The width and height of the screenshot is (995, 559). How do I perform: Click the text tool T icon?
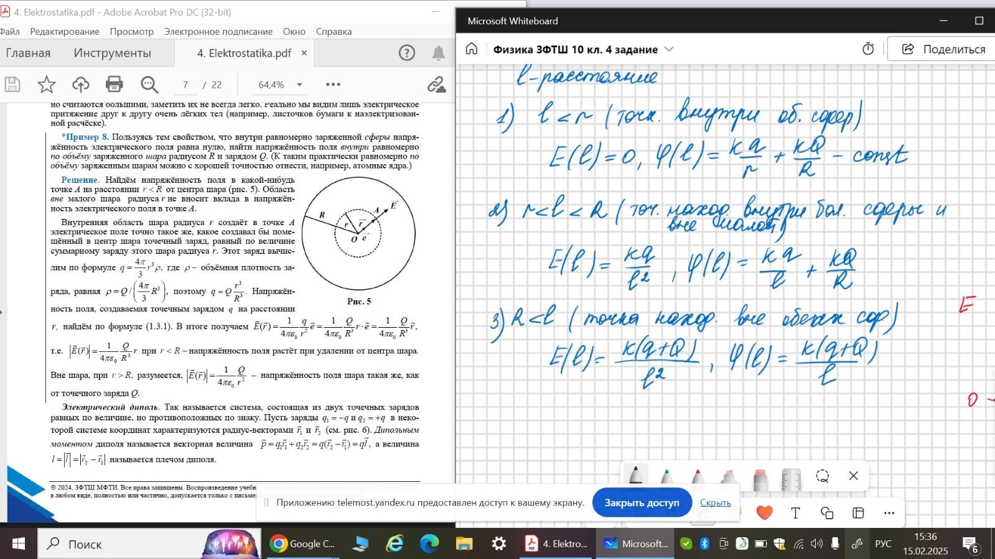795,513
